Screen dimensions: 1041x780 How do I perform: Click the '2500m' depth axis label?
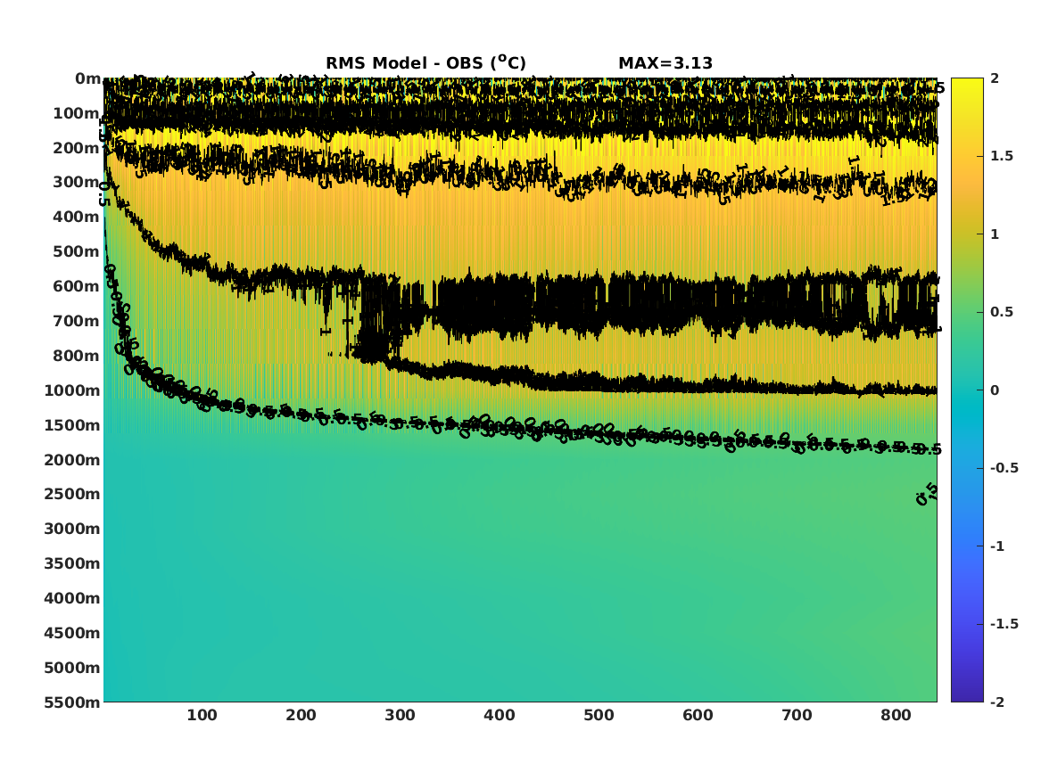click(72, 494)
